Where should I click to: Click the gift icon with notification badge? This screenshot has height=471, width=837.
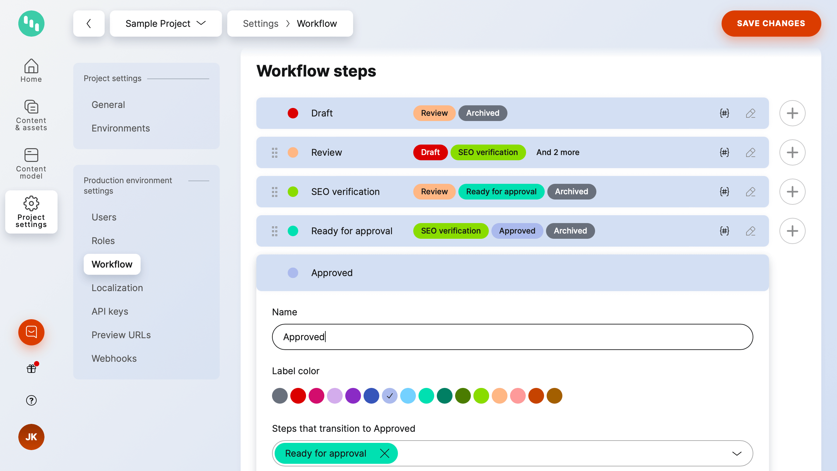click(31, 368)
